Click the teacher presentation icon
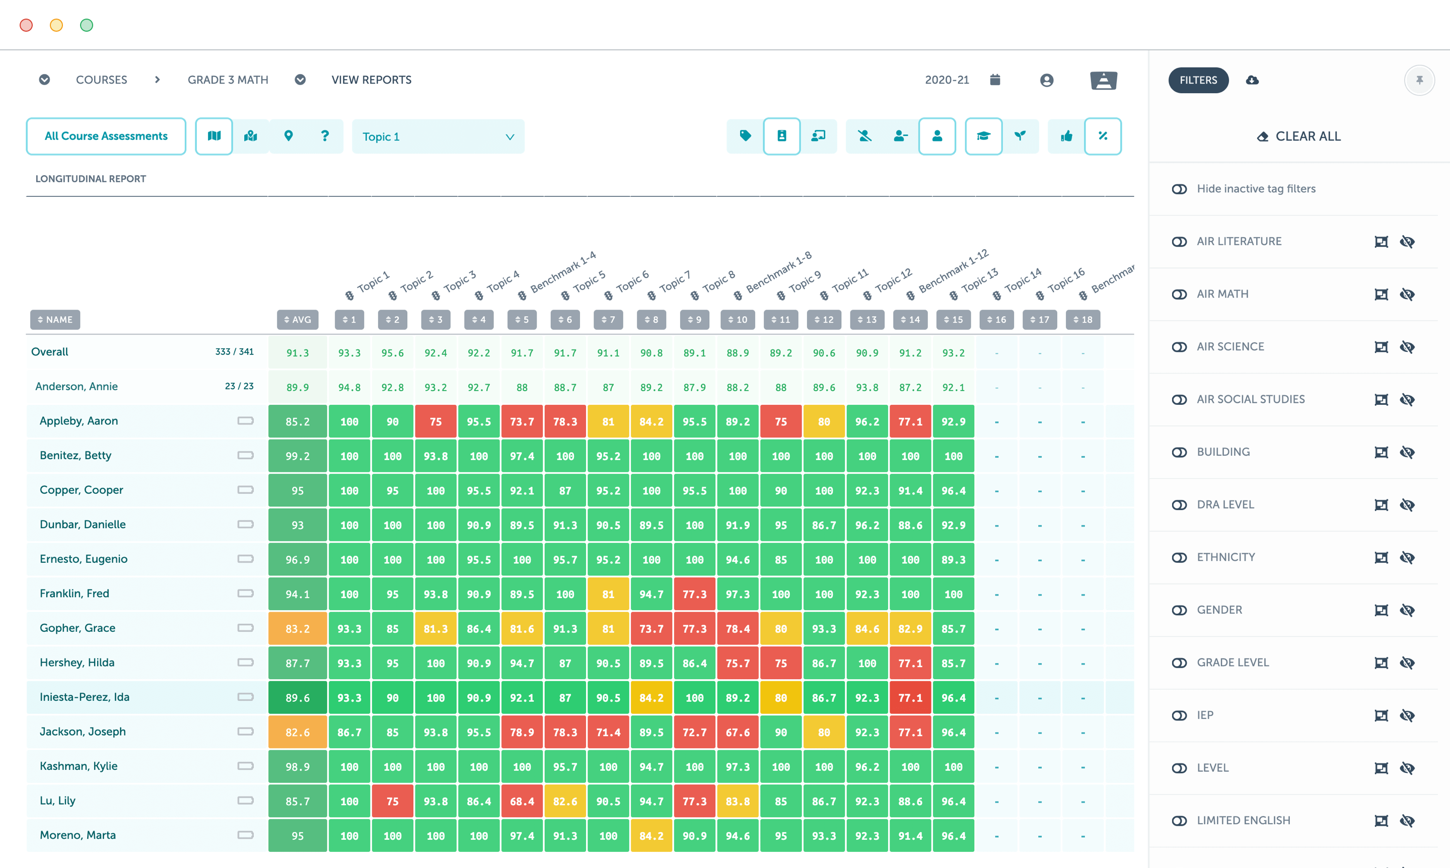This screenshot has width=1450, height=868. pos(819,136)
